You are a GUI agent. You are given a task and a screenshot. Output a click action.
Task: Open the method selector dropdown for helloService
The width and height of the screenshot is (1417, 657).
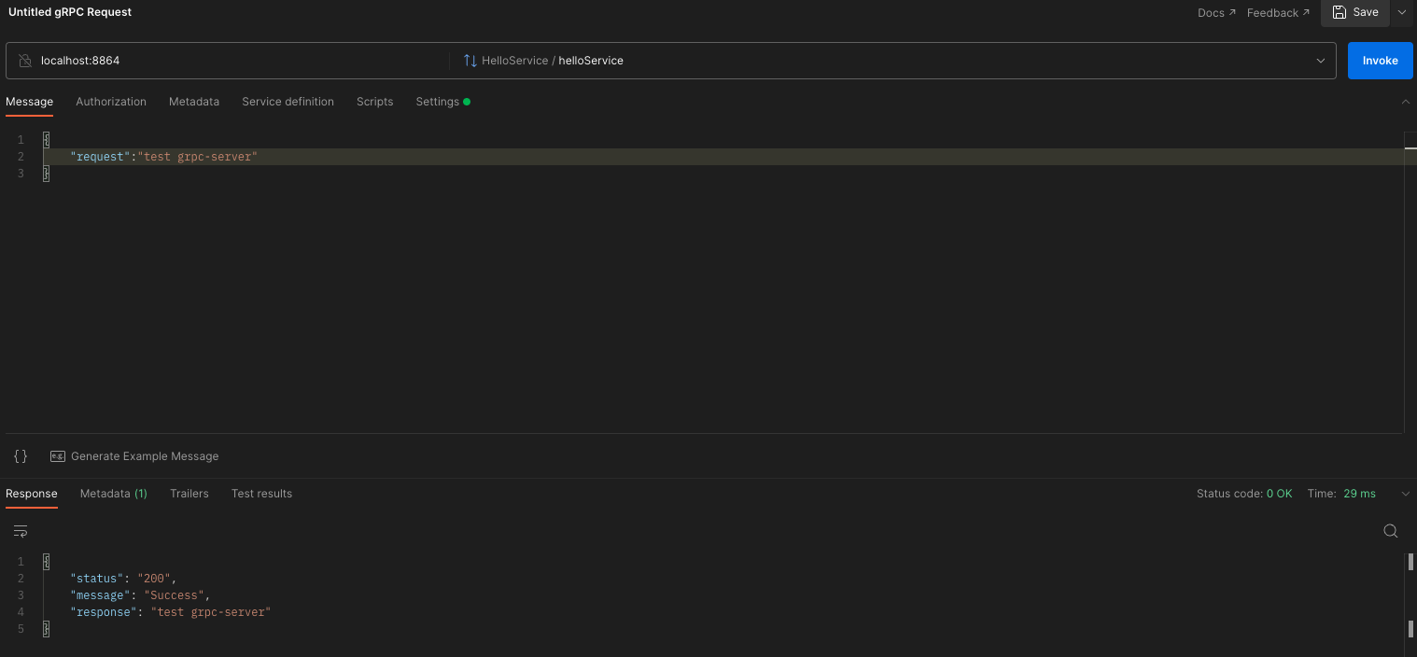click(x=1320, y=60)
